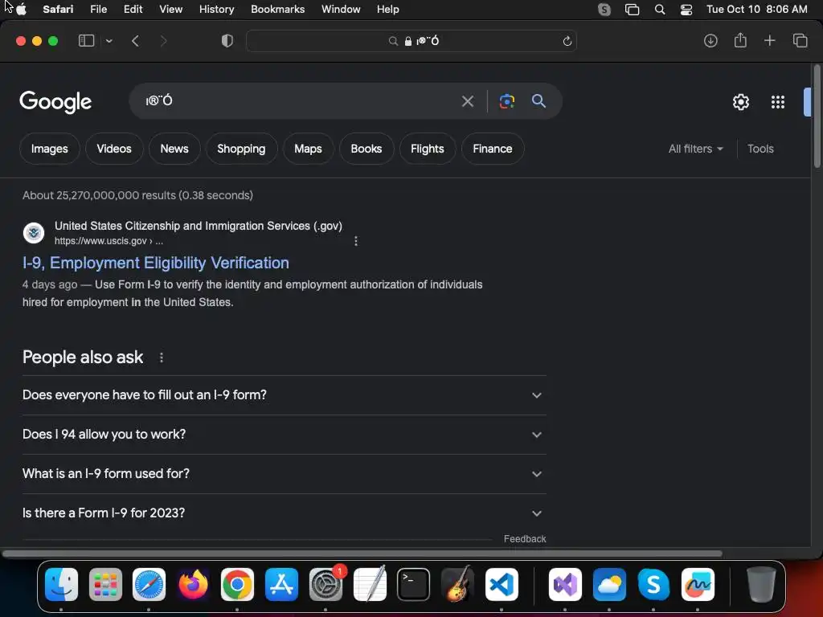Open App Store from the Dock
823x617 pixels.
point(281,585)
